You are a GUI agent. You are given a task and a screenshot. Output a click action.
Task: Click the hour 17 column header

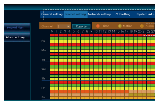[x=127, y=32]
